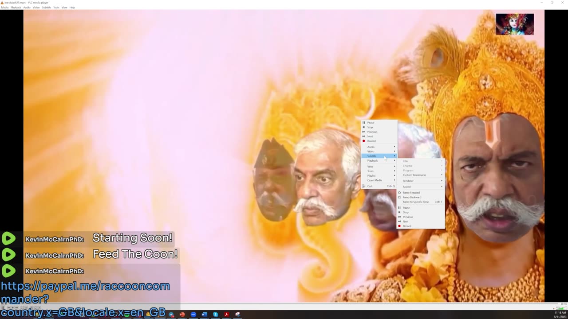The image size is (568, 319).
Task: Select Jump Forward in the submenu
Action: 420,193
